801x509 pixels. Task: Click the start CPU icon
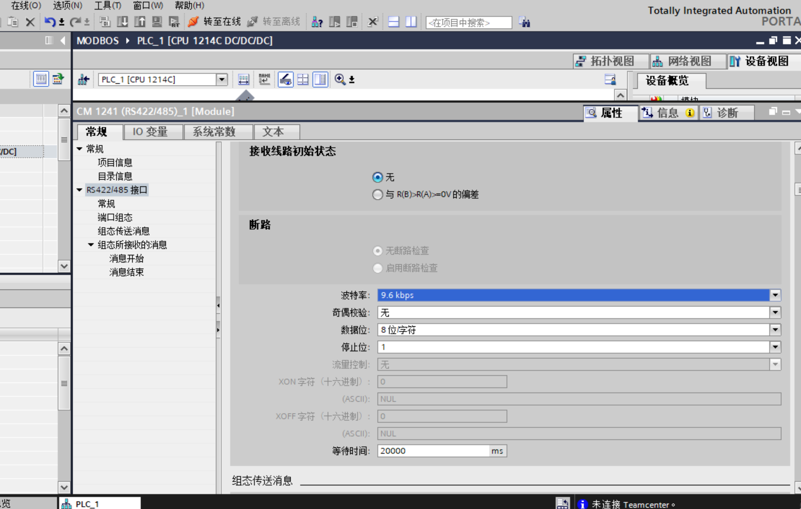click(334, 22)
